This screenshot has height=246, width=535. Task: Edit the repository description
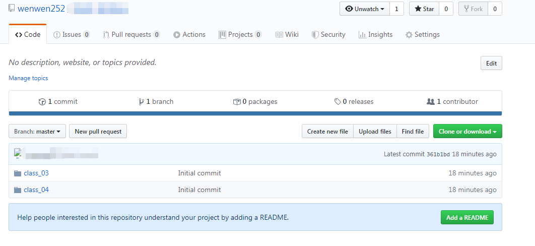(x=491, y=63)
